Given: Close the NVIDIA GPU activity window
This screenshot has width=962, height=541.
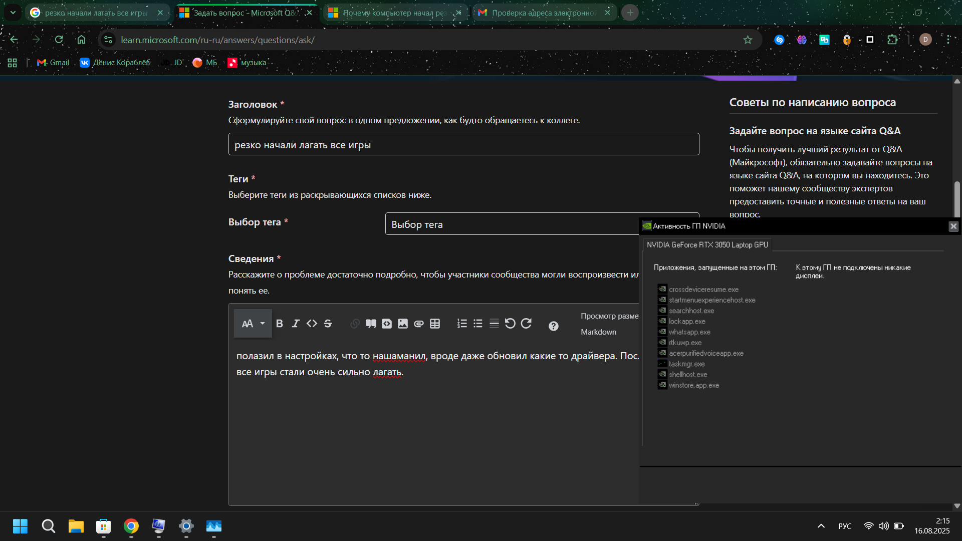Looking at the screenshot, I should (x=953, y=226).
